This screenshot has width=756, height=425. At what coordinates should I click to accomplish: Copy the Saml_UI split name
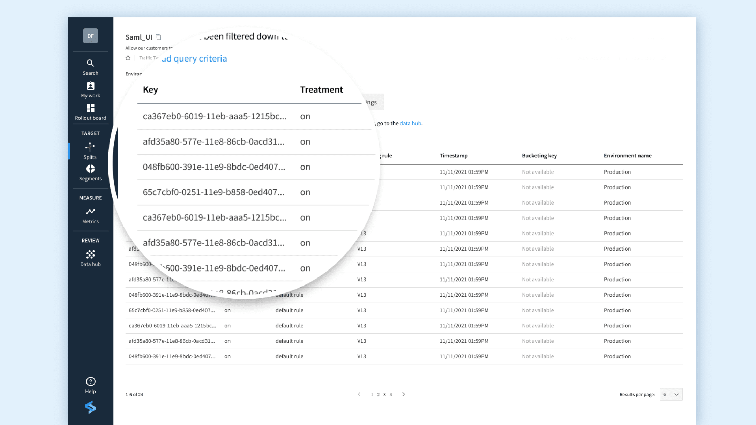point(158,37)
